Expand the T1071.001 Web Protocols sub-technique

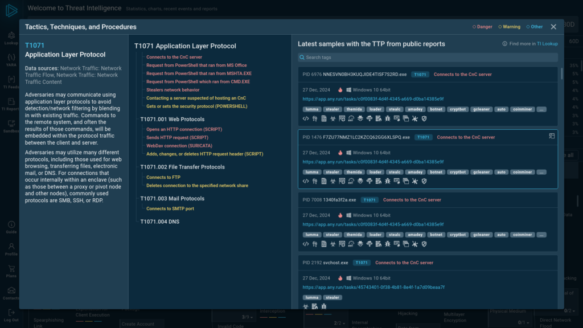tap(172, 120)
